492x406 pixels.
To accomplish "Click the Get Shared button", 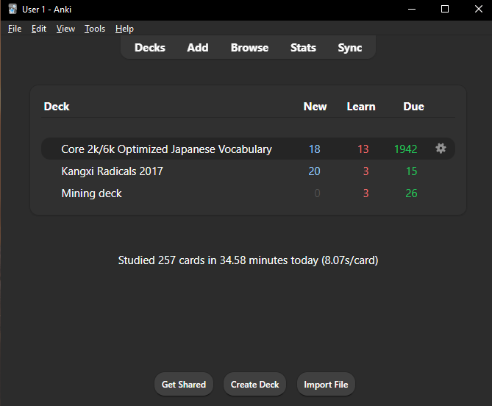I will pyautogui.click(x=184, y=385).
